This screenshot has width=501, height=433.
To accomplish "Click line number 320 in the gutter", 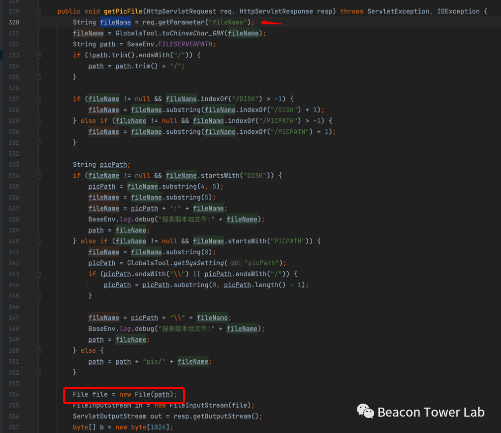I will [x=14, y=22].
